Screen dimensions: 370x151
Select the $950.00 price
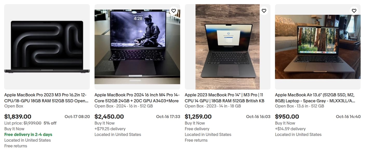pyautogui.click(x=287, y=117)
